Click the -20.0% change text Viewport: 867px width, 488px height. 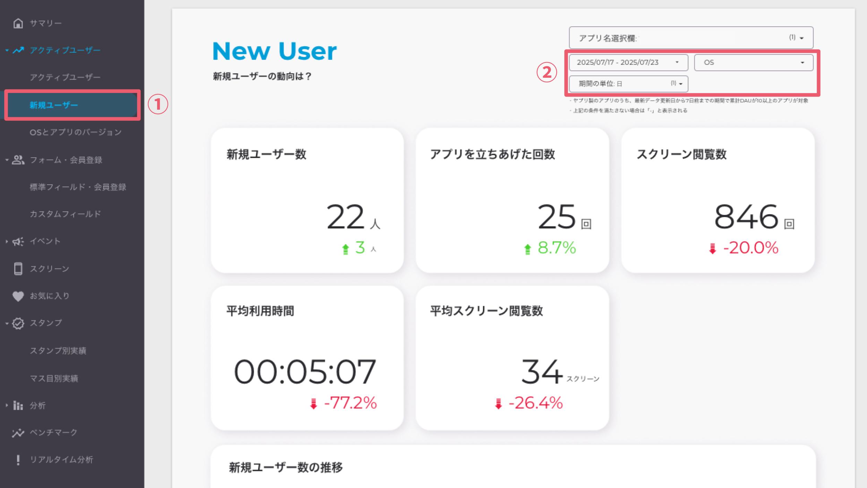(x=751, y=248)
